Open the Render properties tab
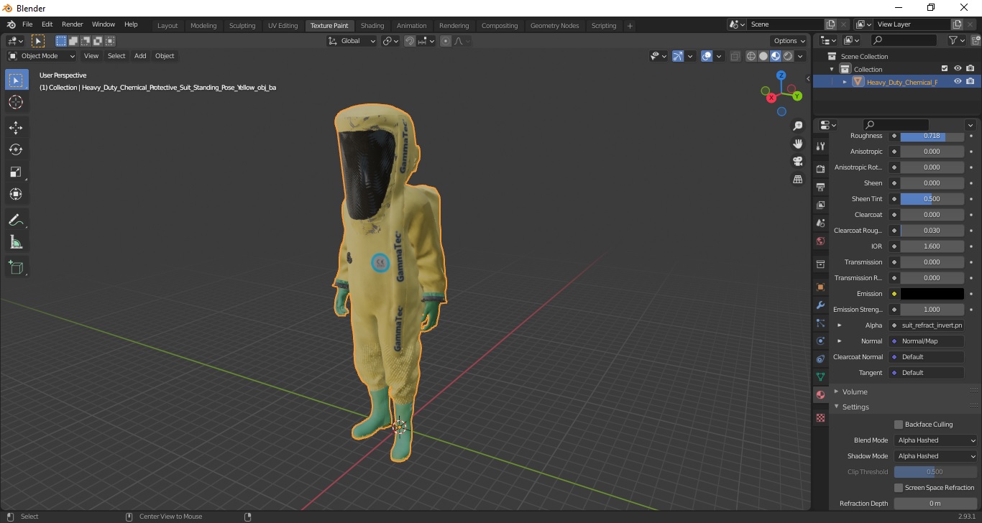Image resolution: width=982 pixels, height=523 pixels. [x=820, y=169]
